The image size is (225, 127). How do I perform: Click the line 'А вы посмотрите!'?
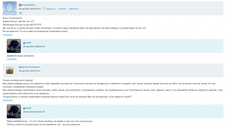pos(12,18)
